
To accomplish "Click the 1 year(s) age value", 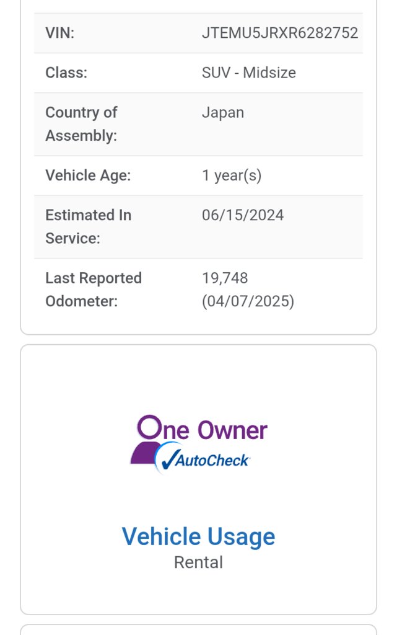I will (232, 175).
